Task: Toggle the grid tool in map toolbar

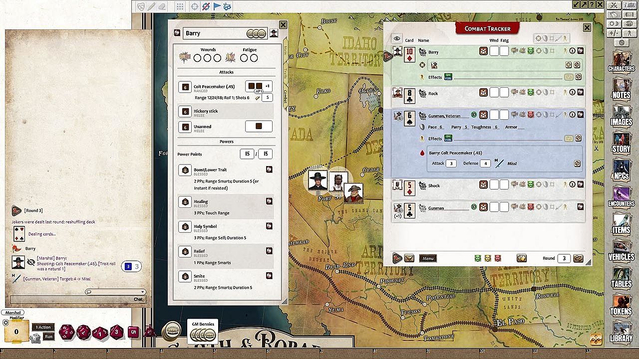Action: [180, 6]
